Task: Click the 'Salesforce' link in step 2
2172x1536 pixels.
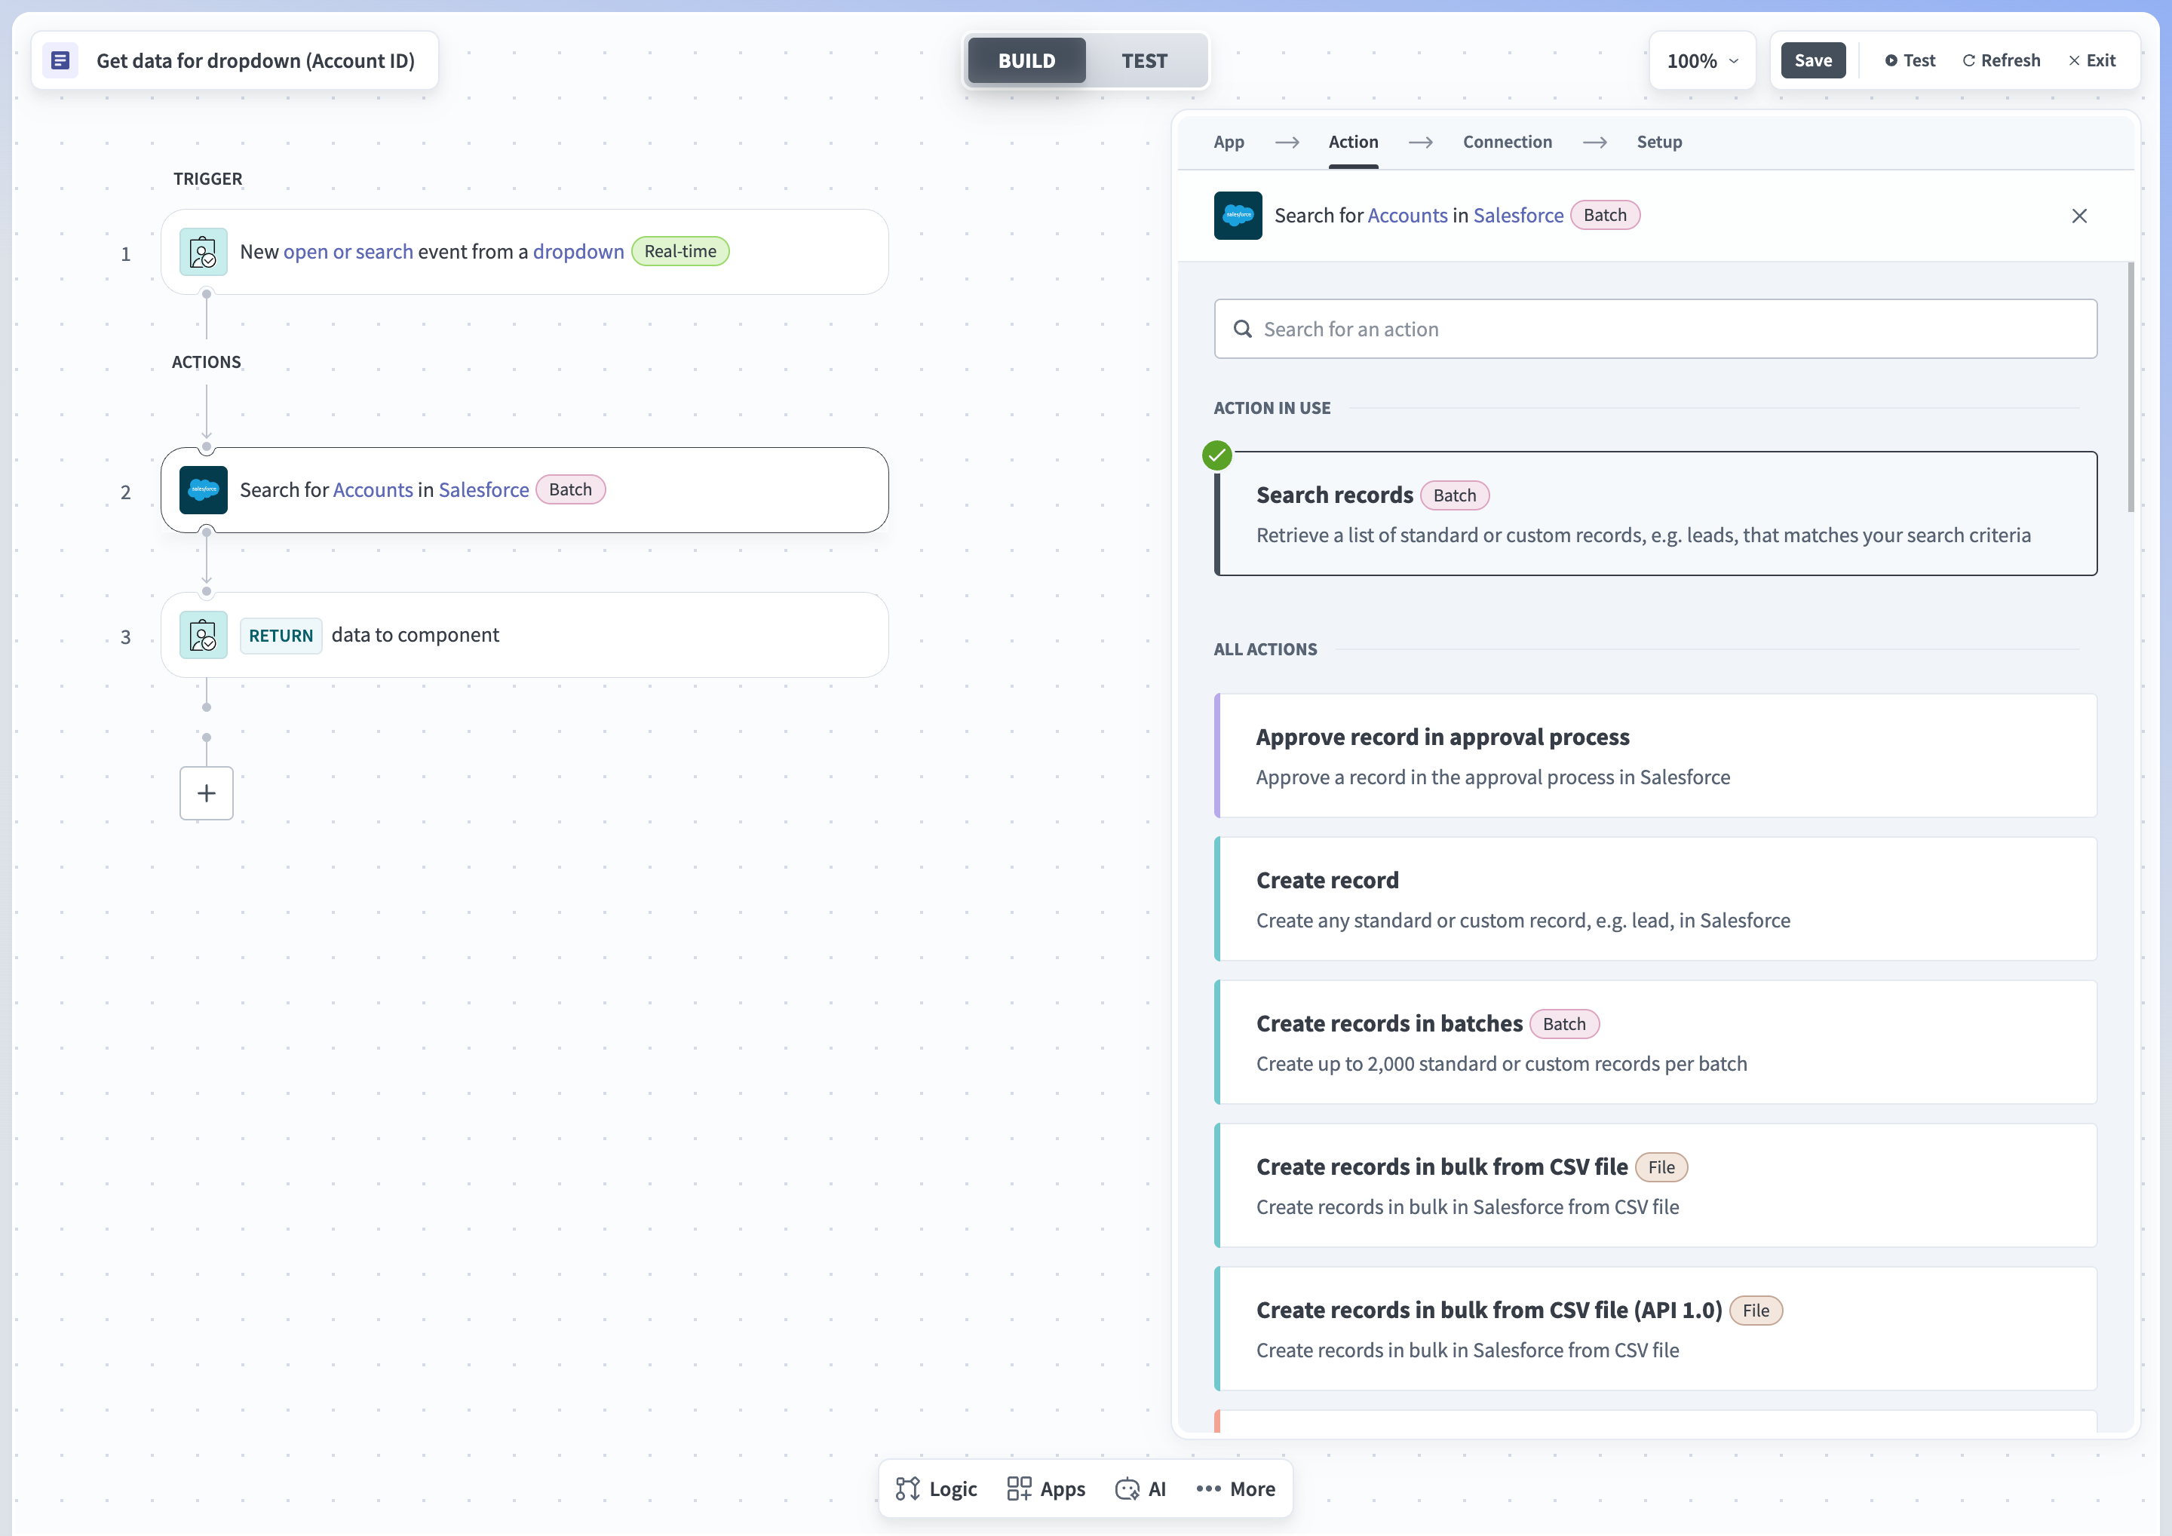Action: point(483,490)
